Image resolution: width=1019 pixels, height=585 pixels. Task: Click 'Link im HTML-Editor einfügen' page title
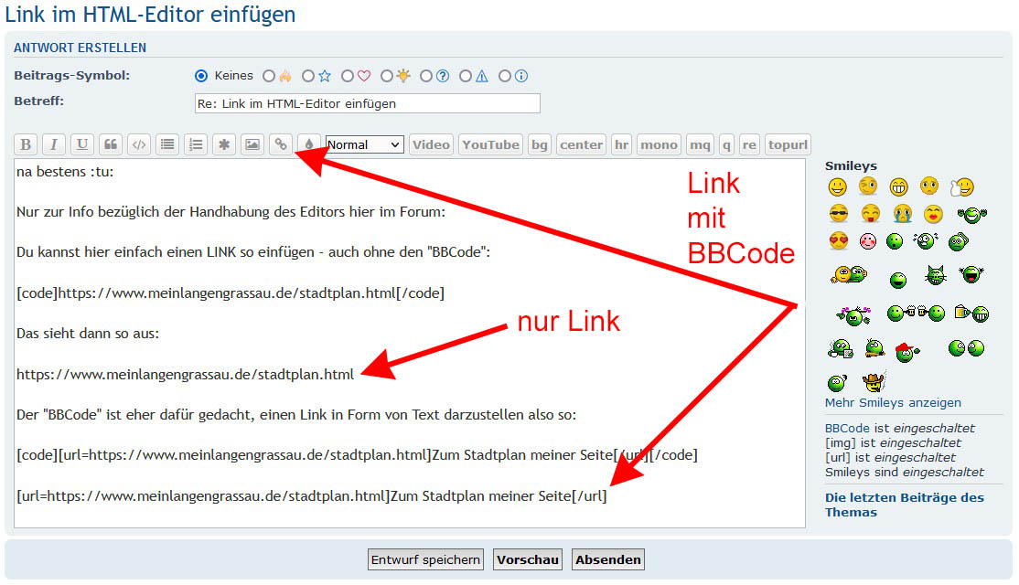150,15
